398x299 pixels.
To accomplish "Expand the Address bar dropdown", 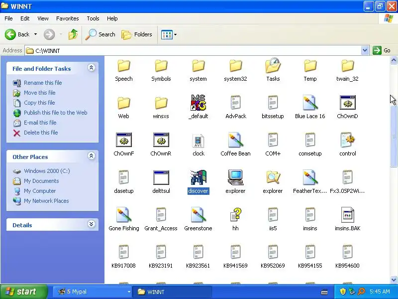I will [x=365, y=50].
